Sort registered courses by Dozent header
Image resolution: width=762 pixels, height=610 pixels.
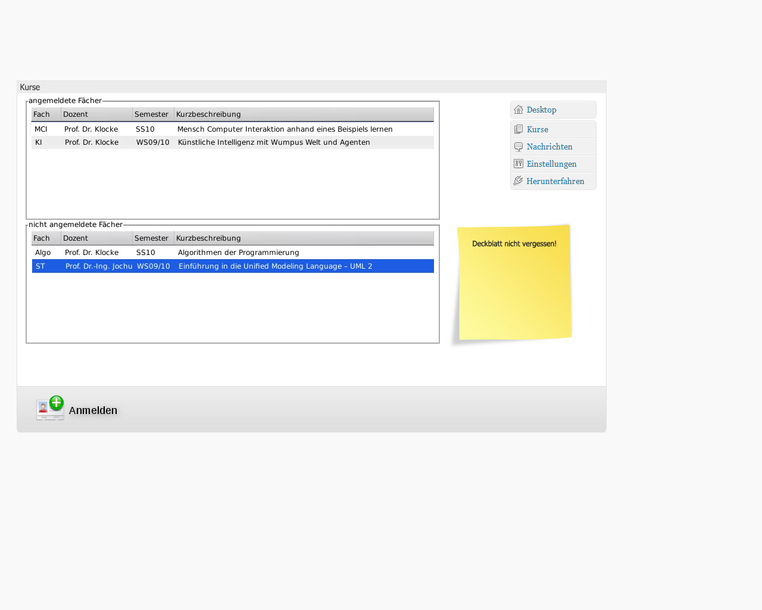[x=96, y=114]
